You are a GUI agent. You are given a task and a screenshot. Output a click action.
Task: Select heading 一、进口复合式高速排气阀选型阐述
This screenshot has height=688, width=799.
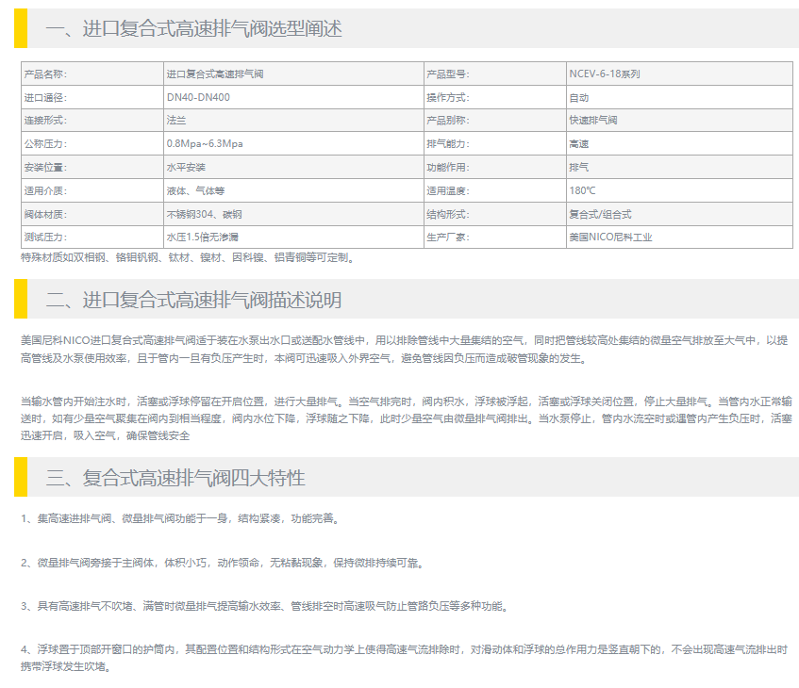click(193, 29)
